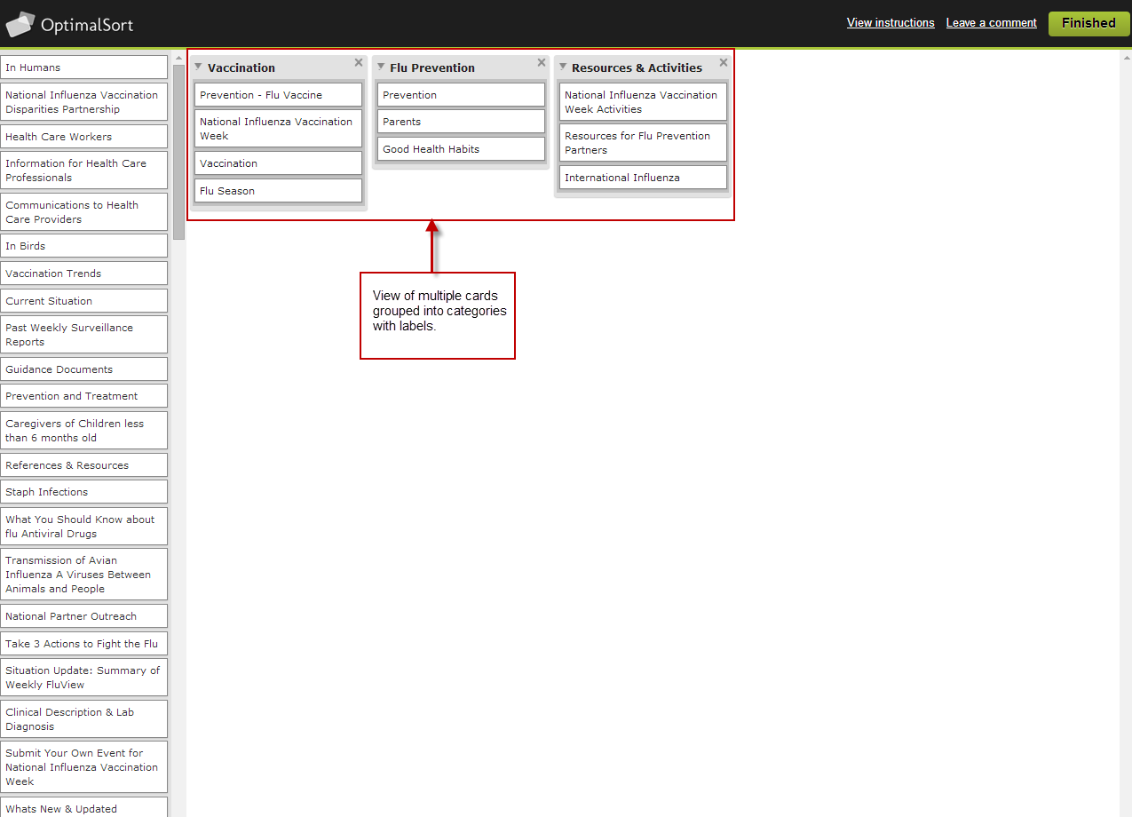Collapse the Vaccination category triangle

coord(198,67)
